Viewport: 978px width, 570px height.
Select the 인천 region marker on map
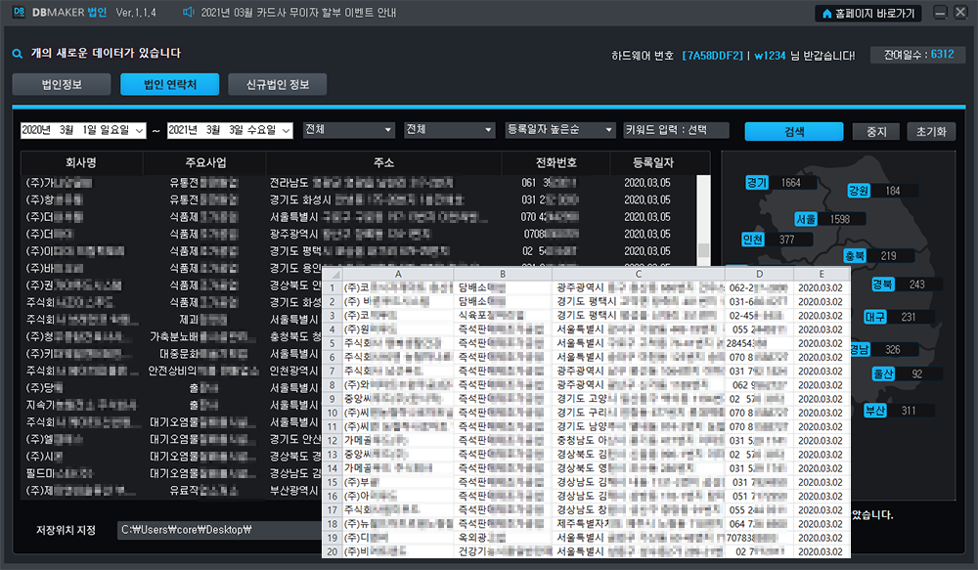pyautogui.click(x=752, y=240)
